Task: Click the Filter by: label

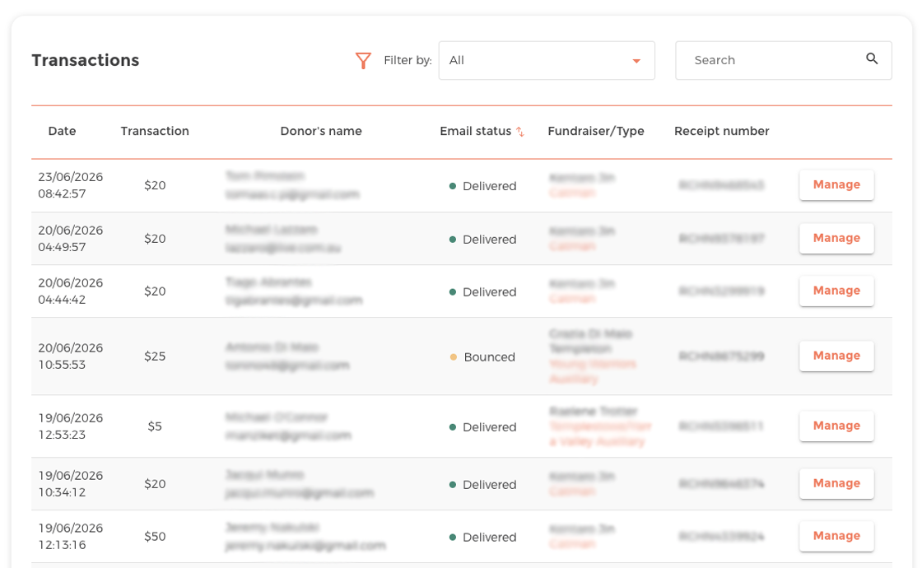Action: tap(407, 61)
